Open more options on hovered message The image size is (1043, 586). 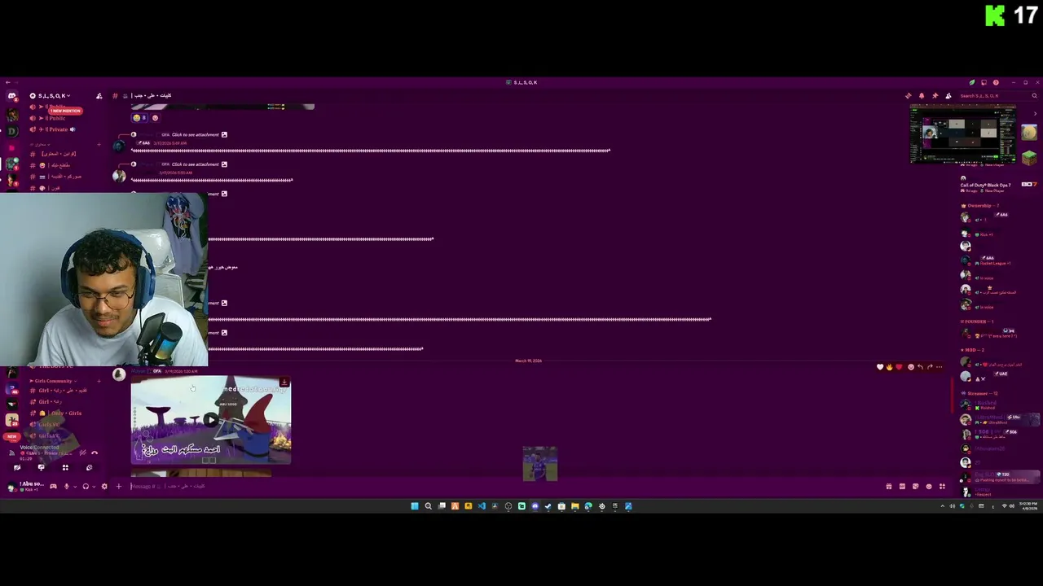pyautogui.click(x=940, y=367)
